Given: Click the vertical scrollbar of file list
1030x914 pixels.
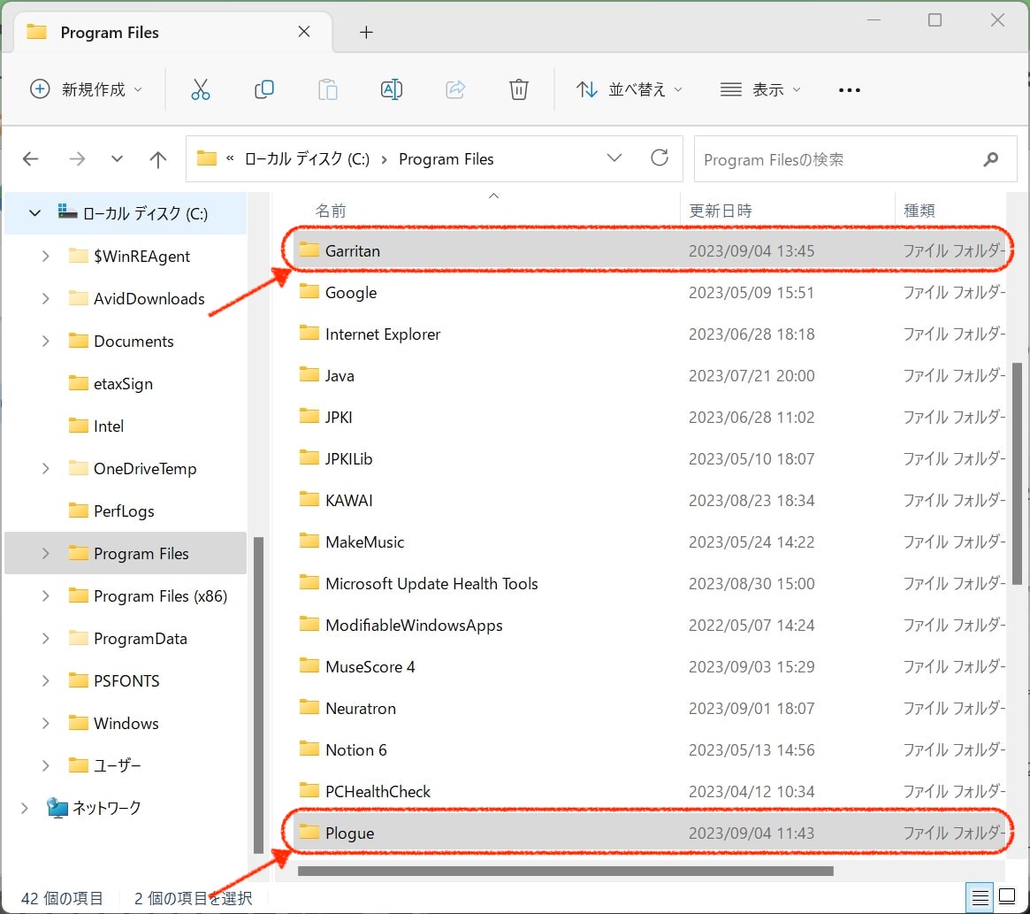Looking at the screenshot, I should [x=1017, y=473].
